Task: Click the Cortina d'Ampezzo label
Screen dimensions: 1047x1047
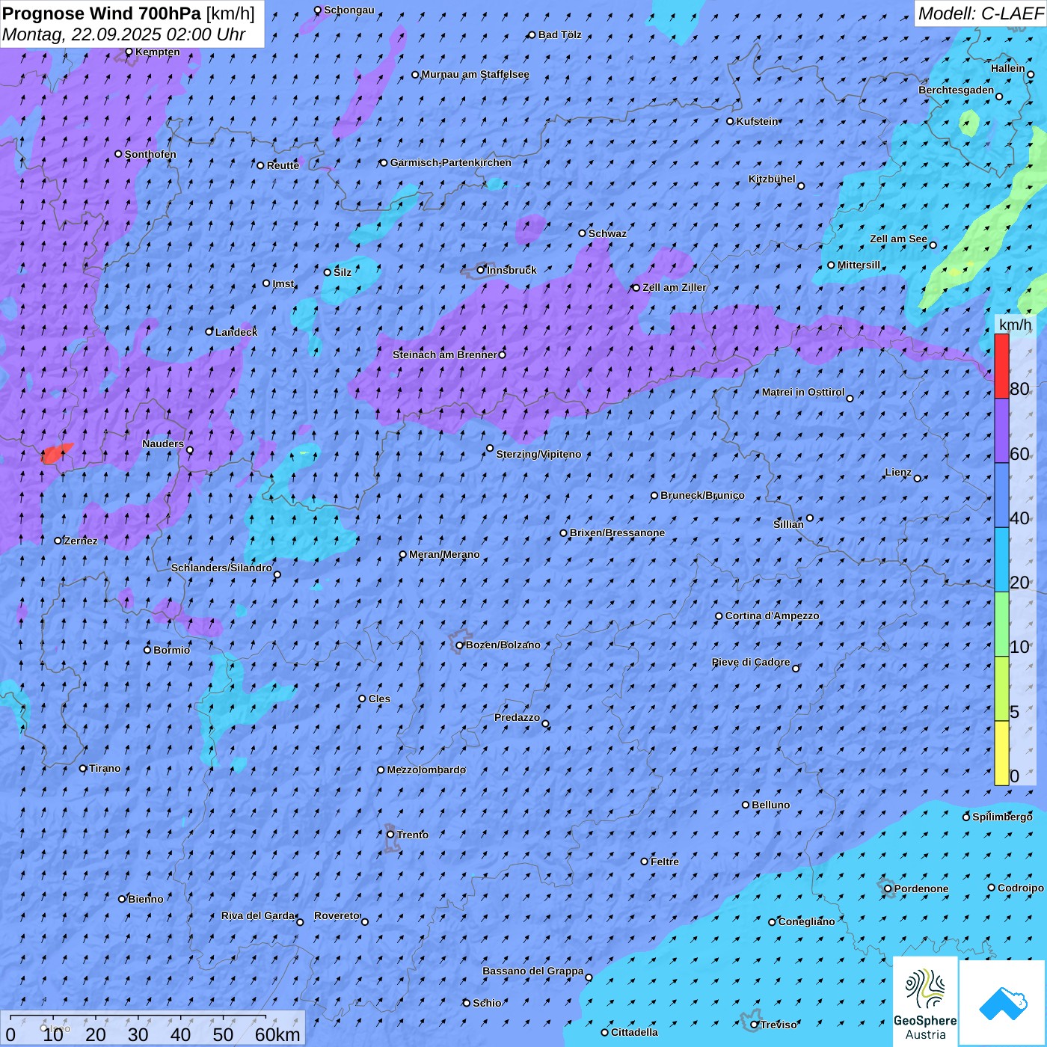Action: click(x=772, y=615)
